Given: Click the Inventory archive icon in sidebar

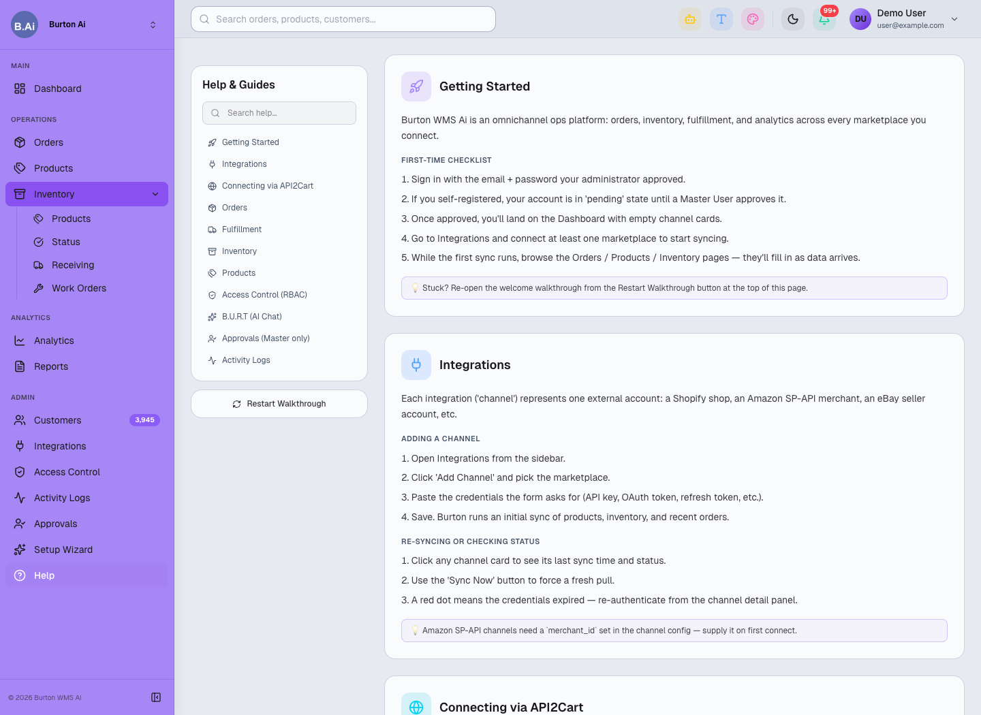Looking at the screenshot, I should click(20, 194).
